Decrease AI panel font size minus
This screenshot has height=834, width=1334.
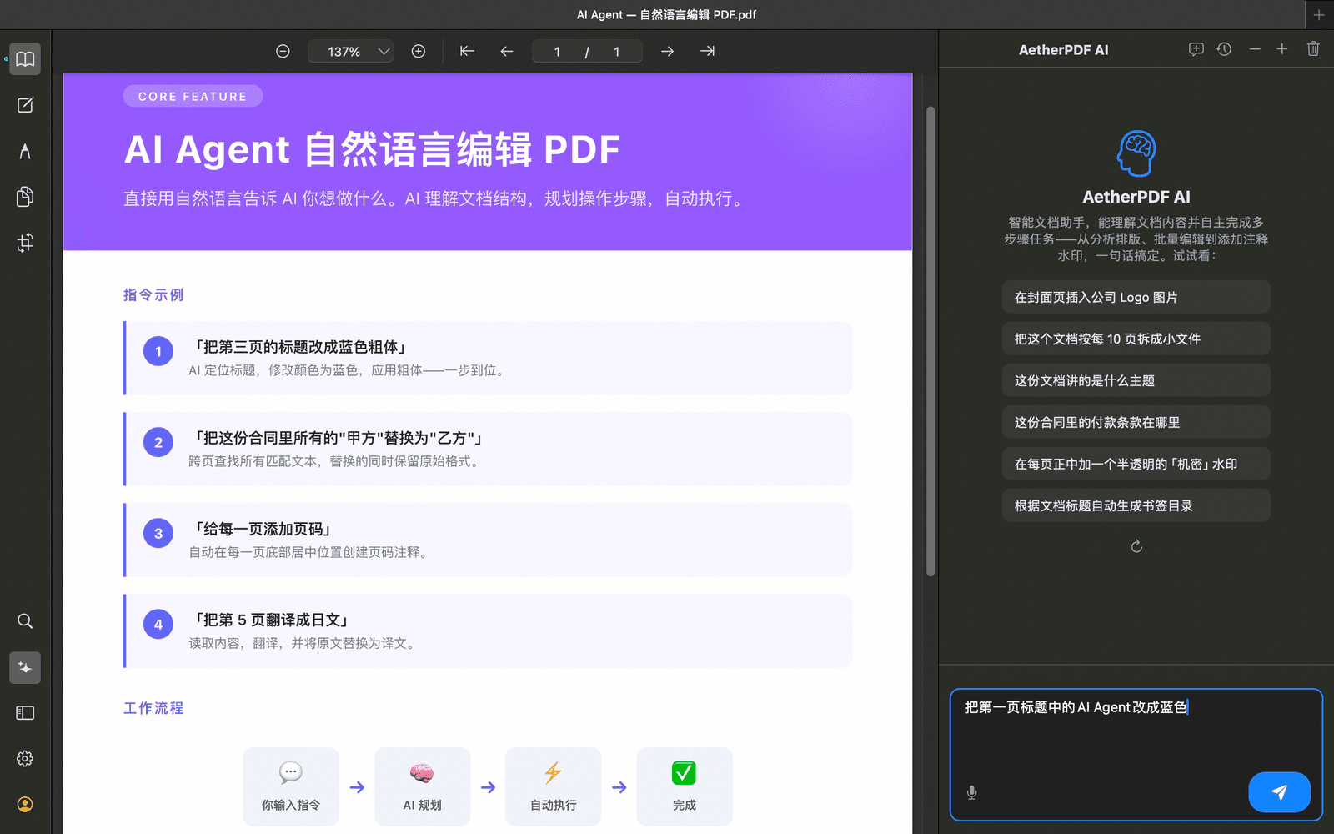point(1255,49)
